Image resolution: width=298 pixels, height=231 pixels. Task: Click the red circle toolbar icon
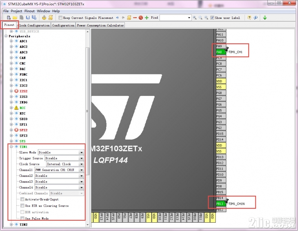[x=140, y=18]
